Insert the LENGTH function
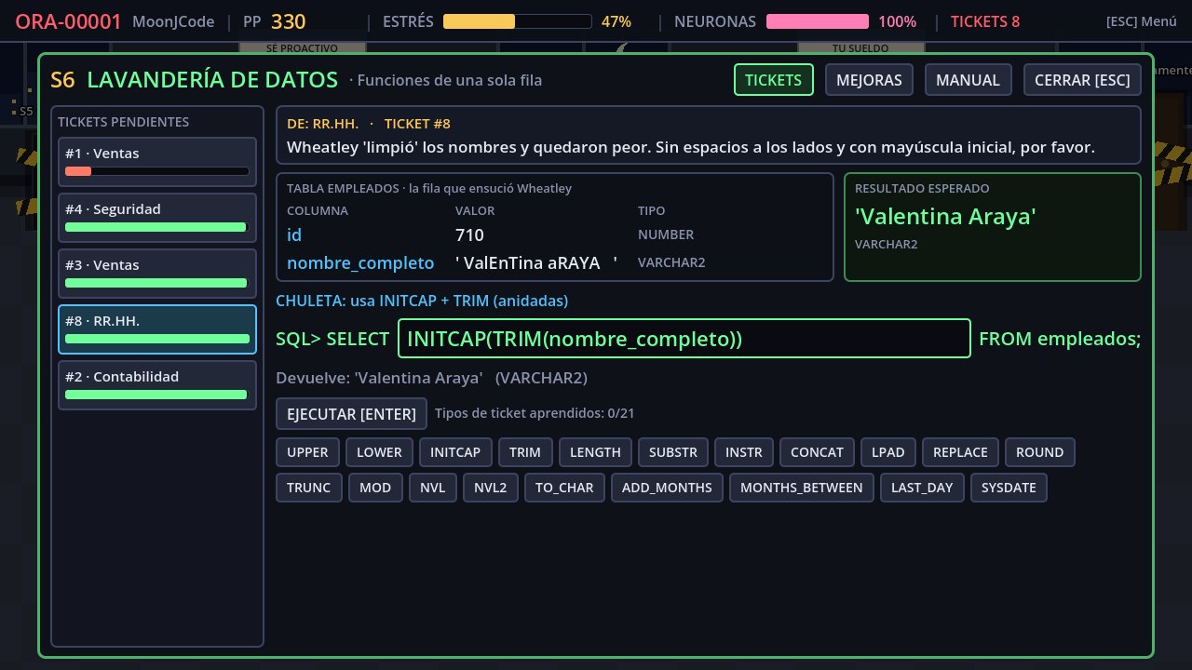The width and height of the screenshot is (1192, 670). pos(595,452)
